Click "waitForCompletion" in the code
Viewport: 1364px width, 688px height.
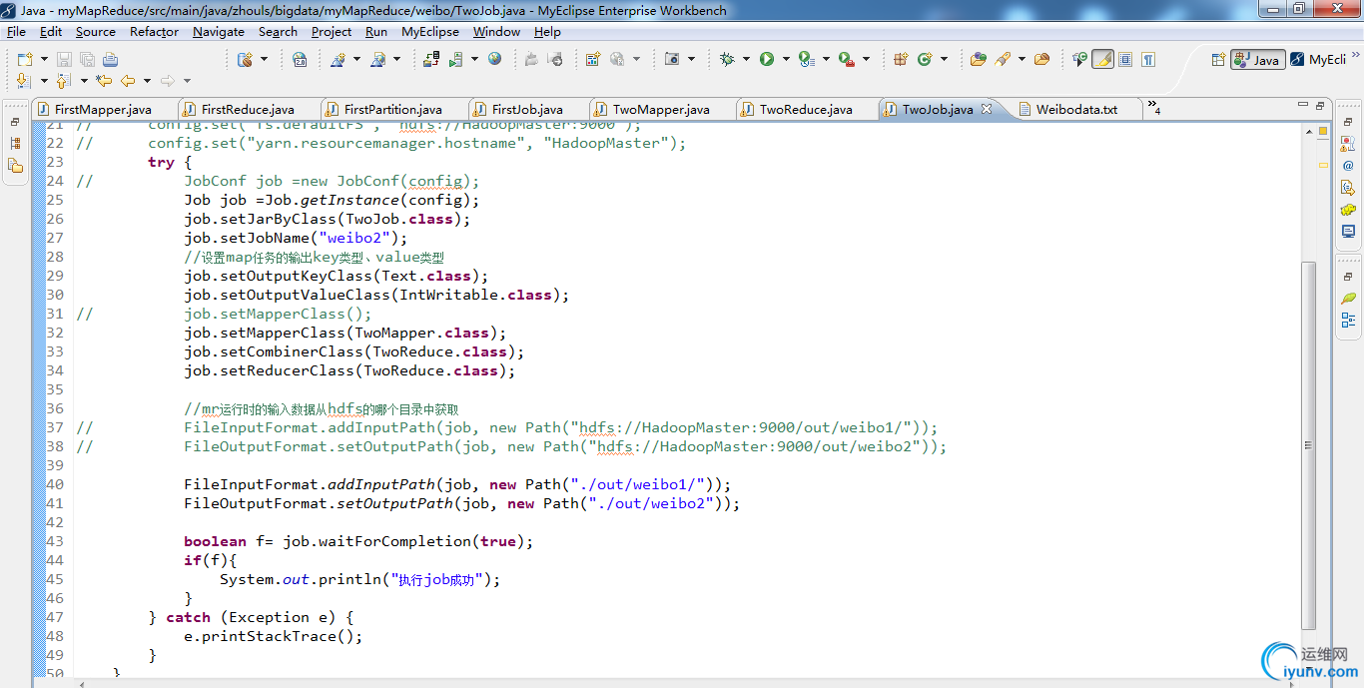[394, 541]
